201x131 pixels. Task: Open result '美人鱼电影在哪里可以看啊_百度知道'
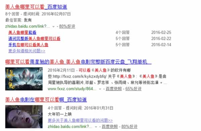tap(46, 100)
